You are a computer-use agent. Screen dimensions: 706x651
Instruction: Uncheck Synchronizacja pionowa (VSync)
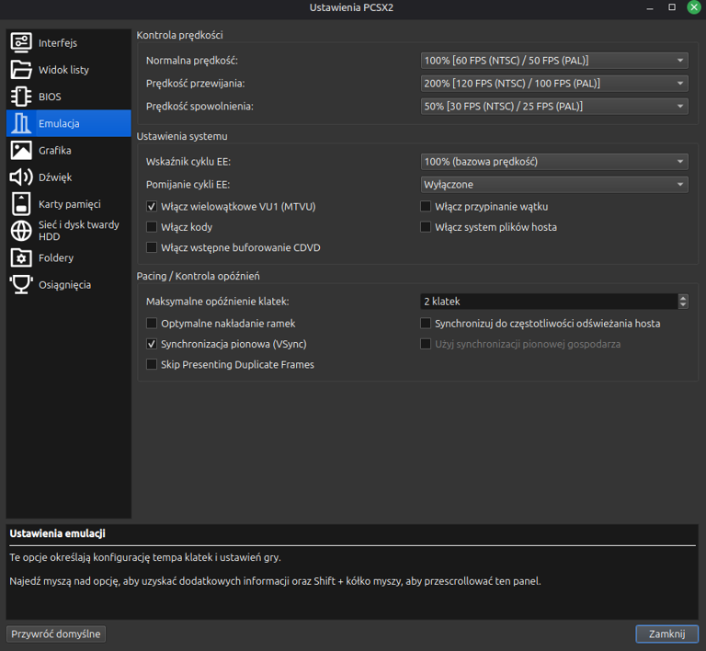point(153,344)
